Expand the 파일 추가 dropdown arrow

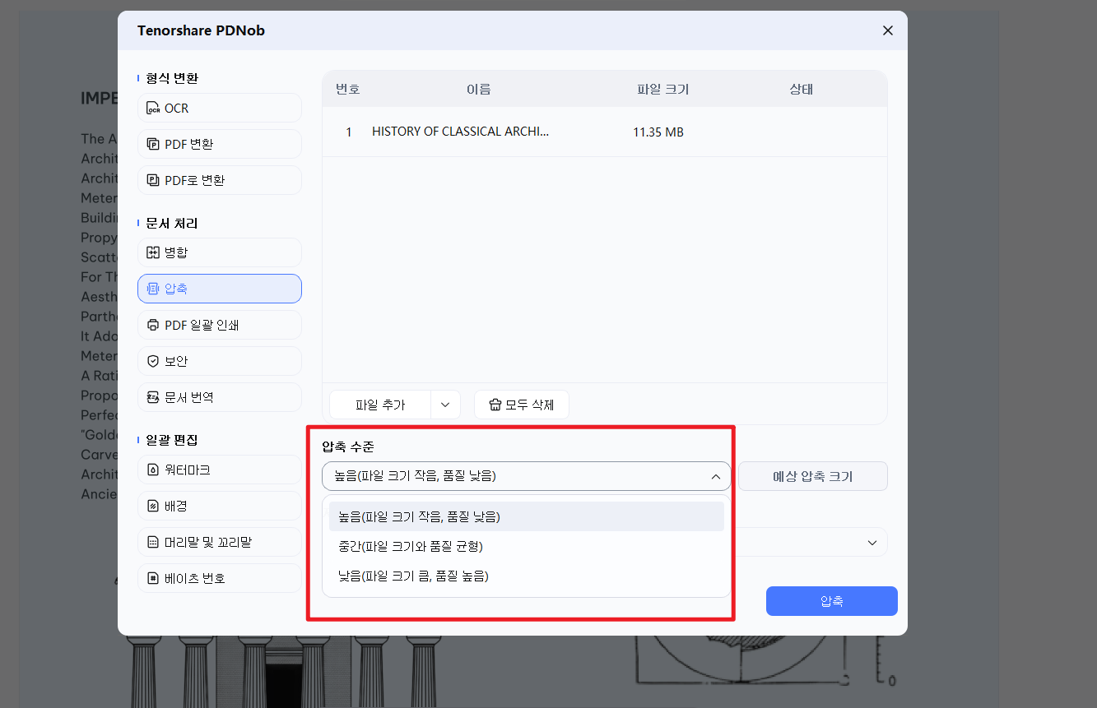[x=445, y=405]
